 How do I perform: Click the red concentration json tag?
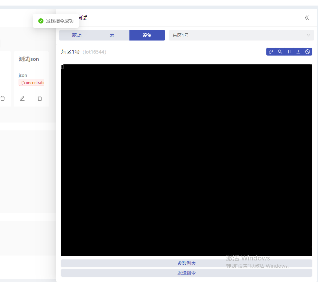pos(31,83)
